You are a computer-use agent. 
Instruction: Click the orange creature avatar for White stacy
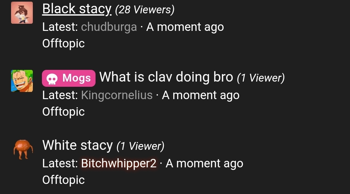point(22,149)
